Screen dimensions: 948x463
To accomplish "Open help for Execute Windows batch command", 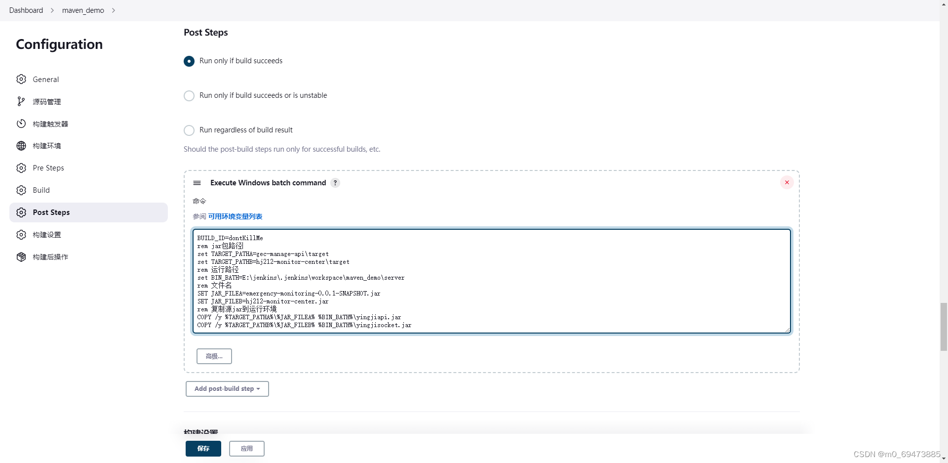I will (335, 182).
